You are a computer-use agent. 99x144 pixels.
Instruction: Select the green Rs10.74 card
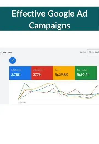point(86,73)
